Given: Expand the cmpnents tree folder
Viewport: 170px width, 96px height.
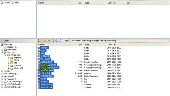Looking at the screenshot, I should point(8,58).
